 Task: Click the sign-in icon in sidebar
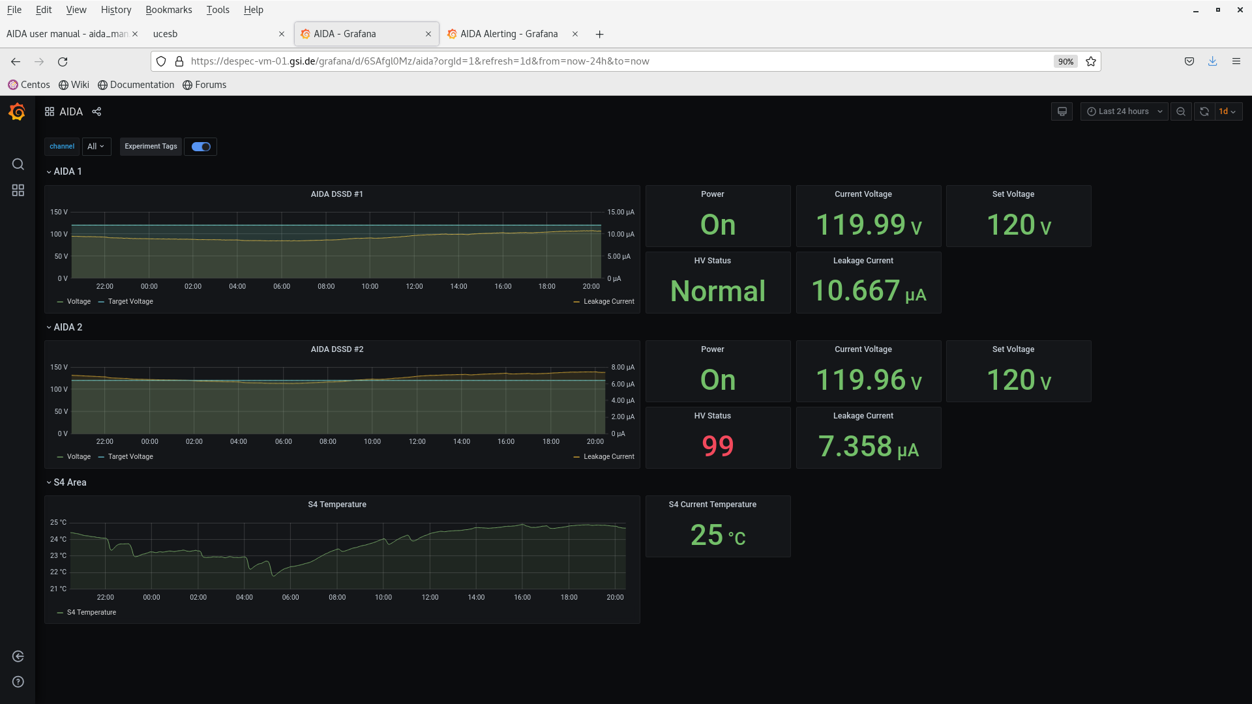pyautogui.click(x=18, y=656)
